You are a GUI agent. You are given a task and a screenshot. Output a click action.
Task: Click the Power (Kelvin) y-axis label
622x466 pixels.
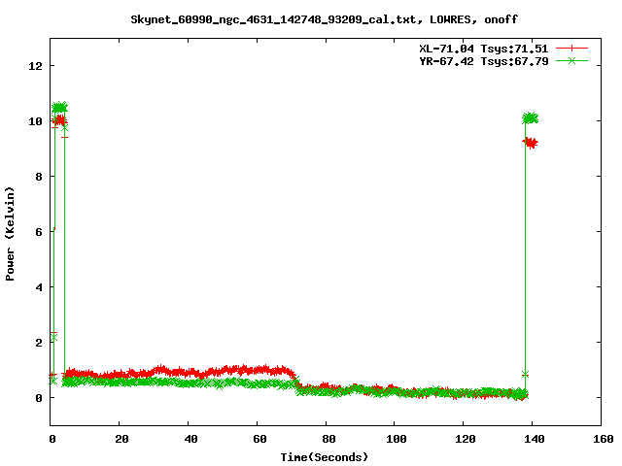click(x=11, y=232)
